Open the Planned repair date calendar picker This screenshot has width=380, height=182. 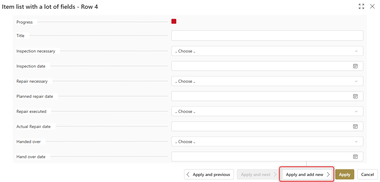pos(355,96)
